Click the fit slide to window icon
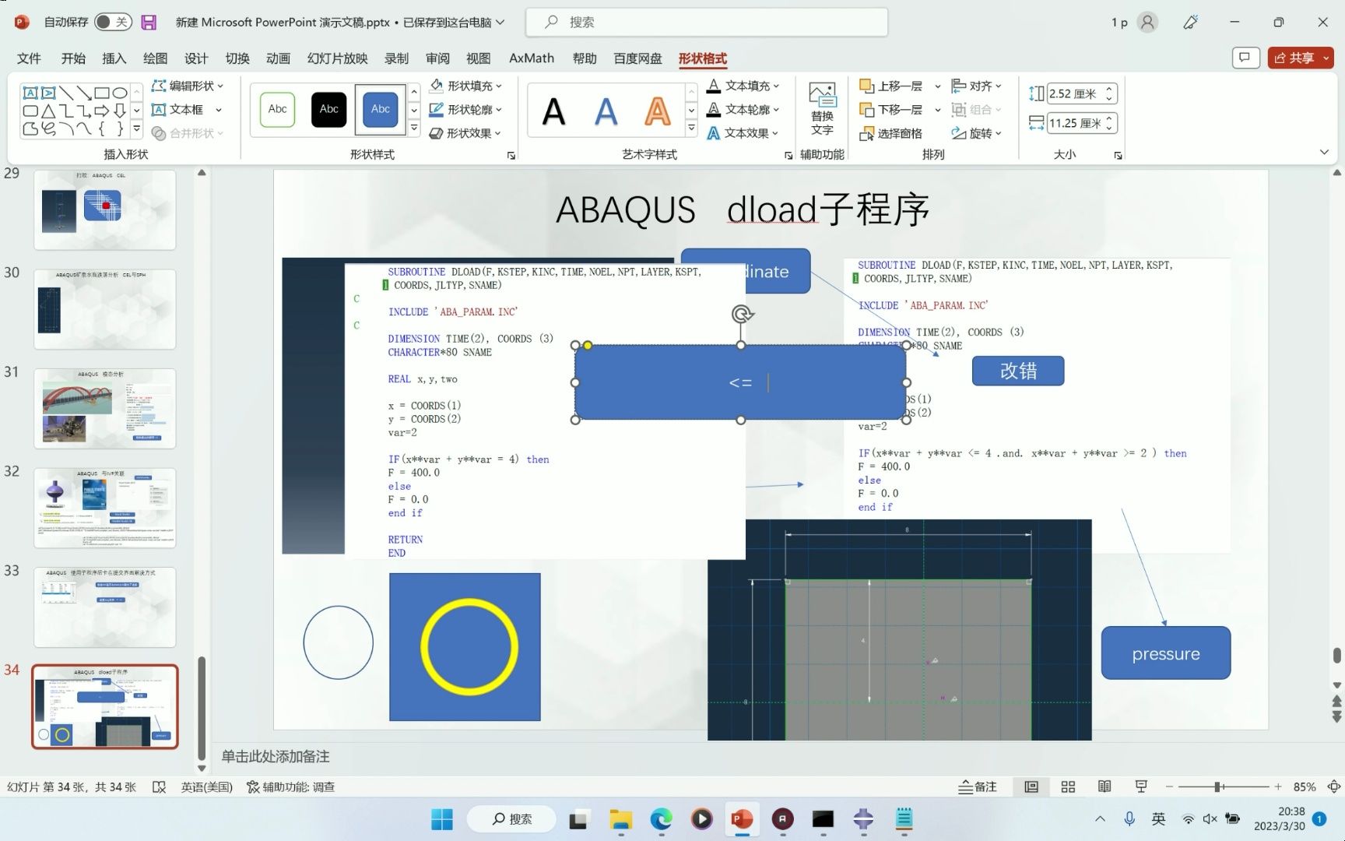Image resolution: width=1345 pixels, height=841 pixels. coord(1333,787)
